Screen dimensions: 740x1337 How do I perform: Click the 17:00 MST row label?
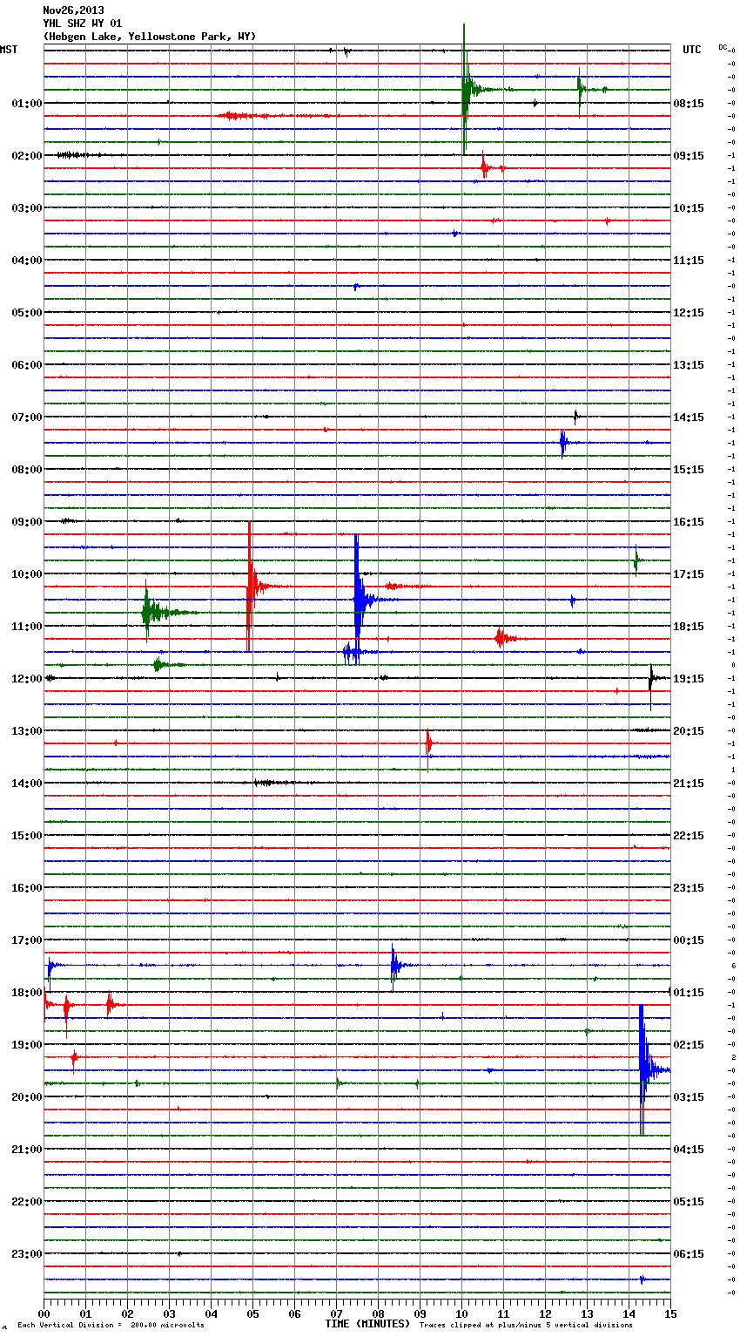27,940
